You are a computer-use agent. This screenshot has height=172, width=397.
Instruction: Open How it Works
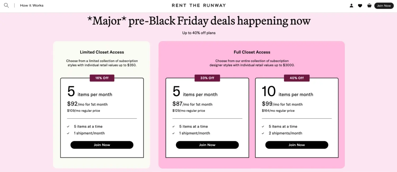pos(31,5)
